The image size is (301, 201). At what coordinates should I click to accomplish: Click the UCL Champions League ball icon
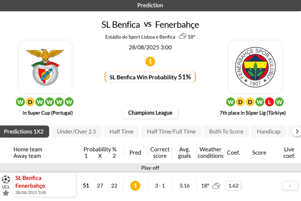(6, 180)
